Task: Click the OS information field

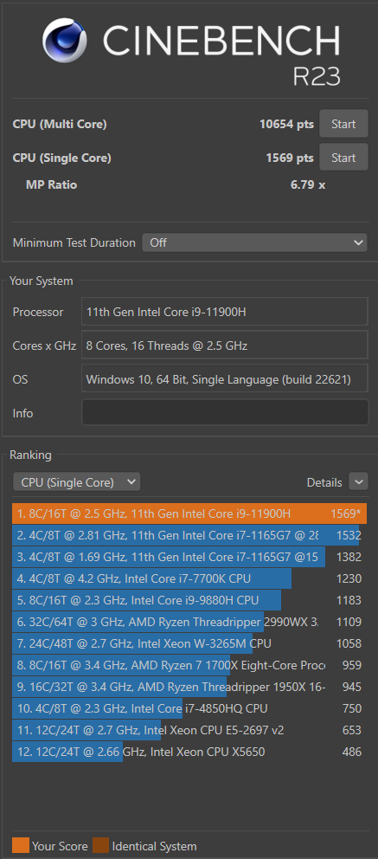Action: click(225, 378)
